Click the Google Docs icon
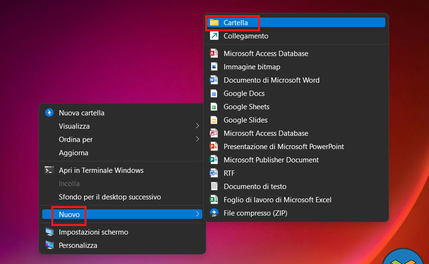429x264 pixels. [x=214, y=94]
